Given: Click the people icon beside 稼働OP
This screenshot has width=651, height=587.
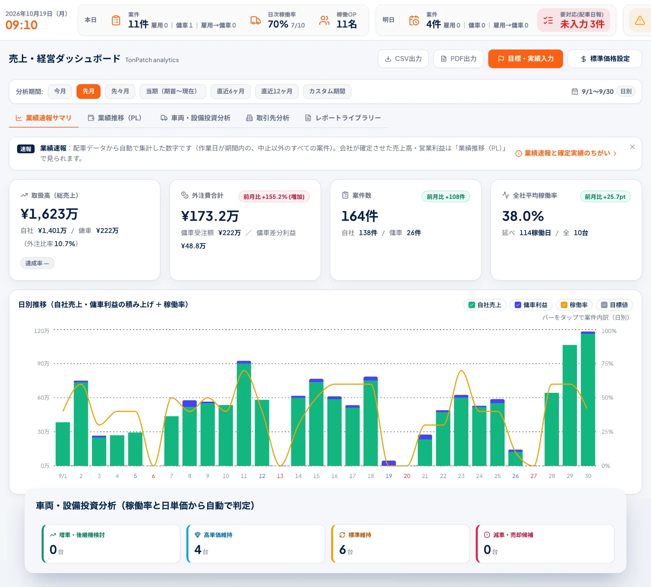Looking at the screenshot, I should pos(324,20).
